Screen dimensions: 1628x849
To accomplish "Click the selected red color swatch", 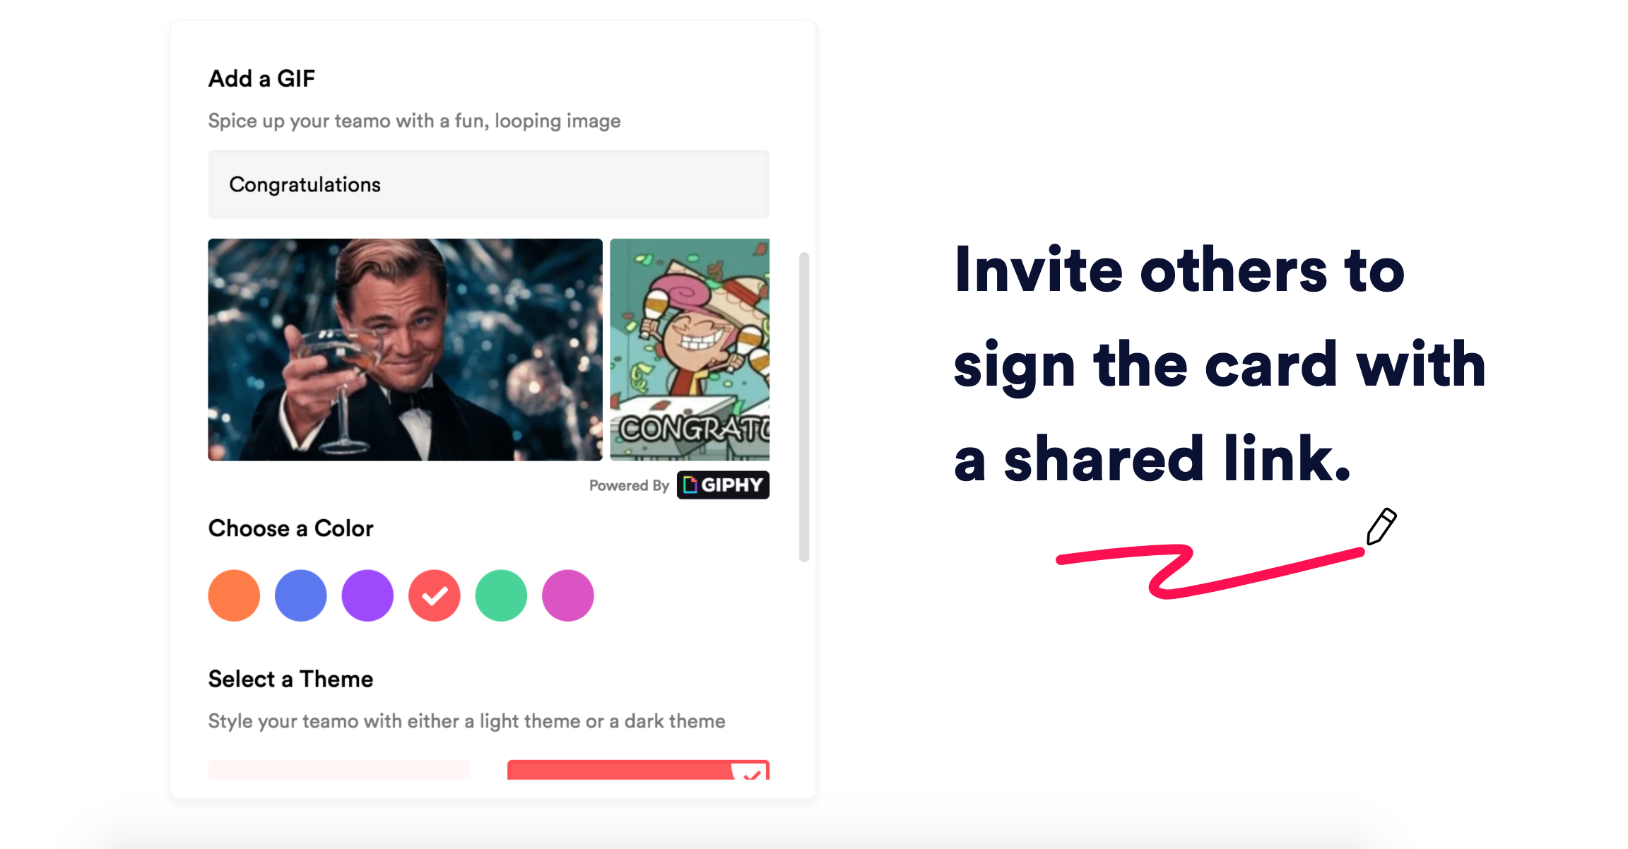I will [435, 595].
